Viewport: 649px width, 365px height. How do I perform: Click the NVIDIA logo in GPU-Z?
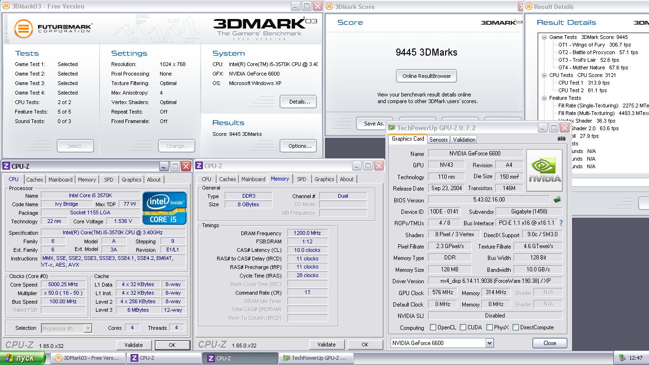544,170
